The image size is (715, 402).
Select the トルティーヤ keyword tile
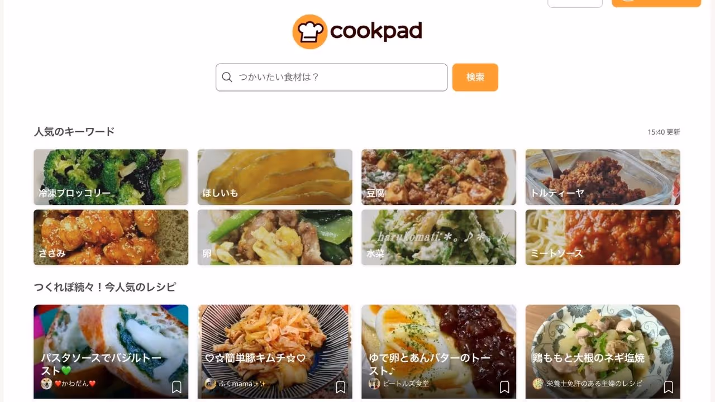point(603,177)
